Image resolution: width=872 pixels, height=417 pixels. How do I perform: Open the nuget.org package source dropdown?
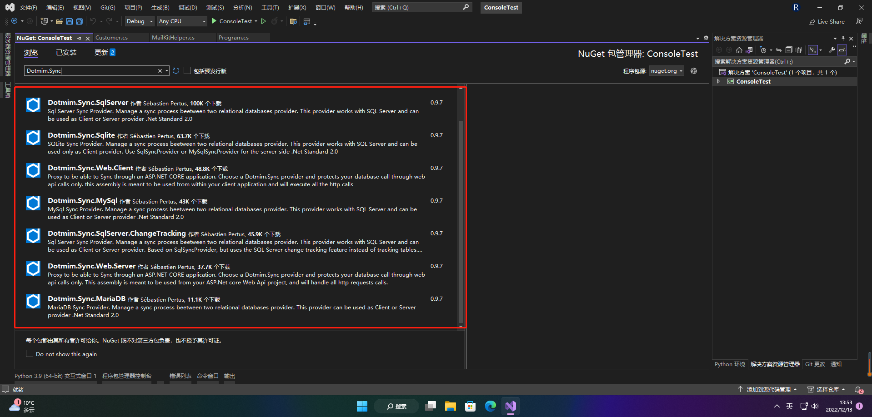(667, 71)
